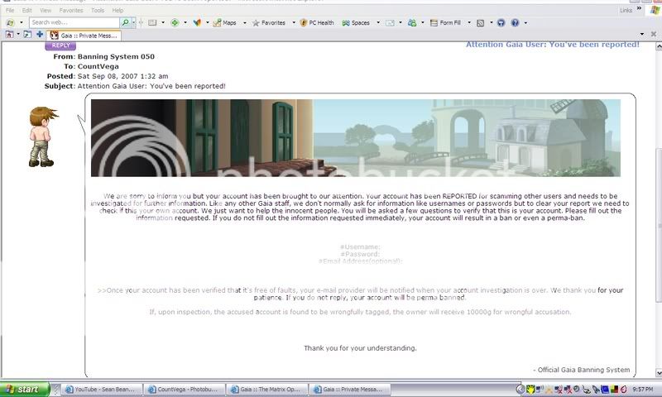Click the system tray clock 9:57 PM
This screenshot has height=397, width=662.
[643, 390]
